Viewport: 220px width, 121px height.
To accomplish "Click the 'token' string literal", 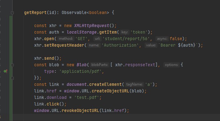I will pos(139,32).
